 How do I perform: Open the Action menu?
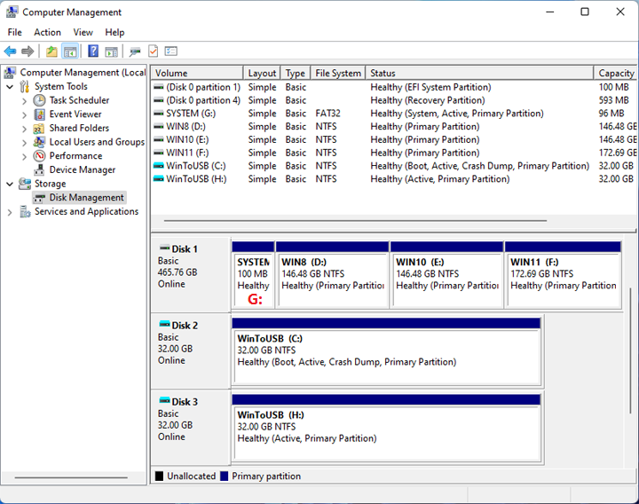47,32
